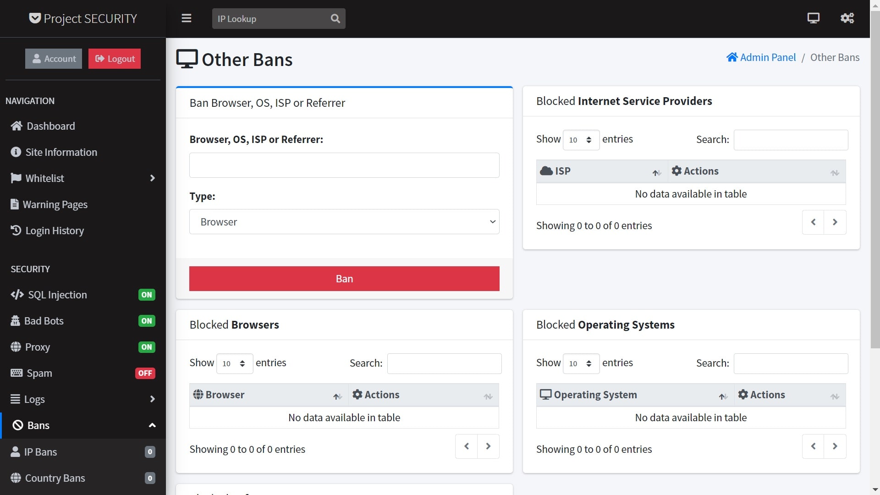Open the settings gear icon top right

(847, 18)
